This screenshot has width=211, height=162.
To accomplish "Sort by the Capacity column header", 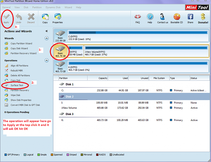I will point(98,78).
